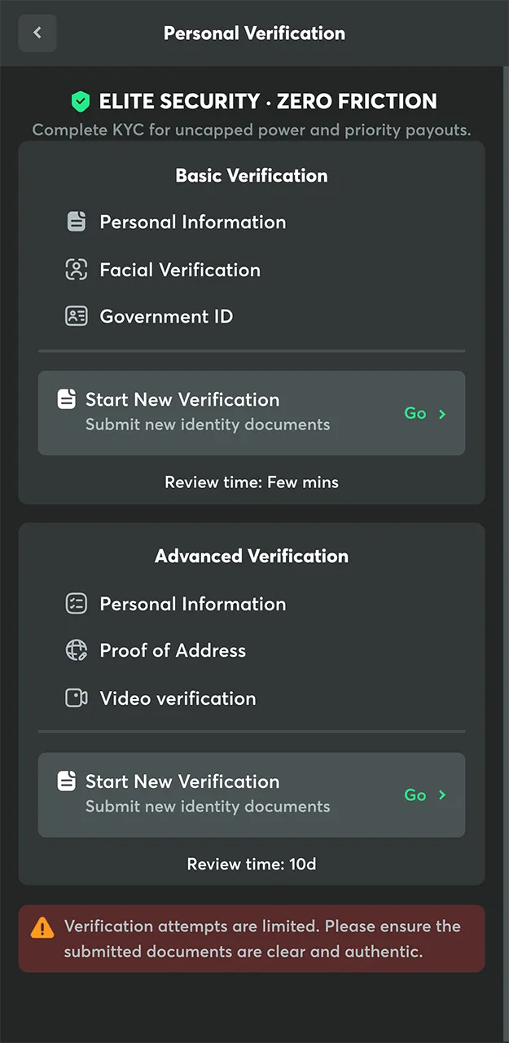The image size is (509, 1043).
Task: Click the Personal Verification page title
Action: pos(254,33)
